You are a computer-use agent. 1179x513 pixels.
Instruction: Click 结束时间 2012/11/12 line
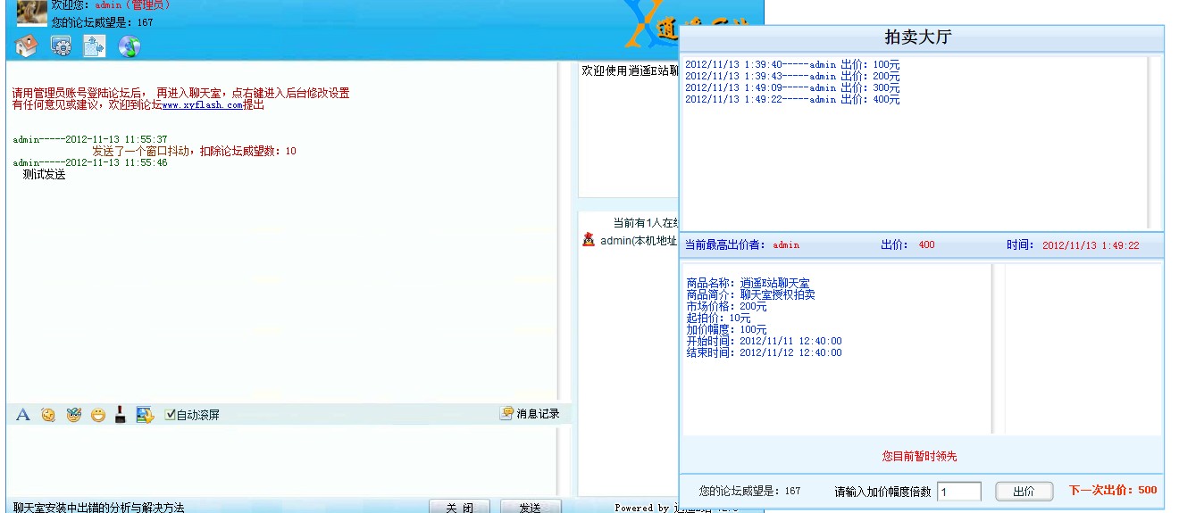(764, 352)
